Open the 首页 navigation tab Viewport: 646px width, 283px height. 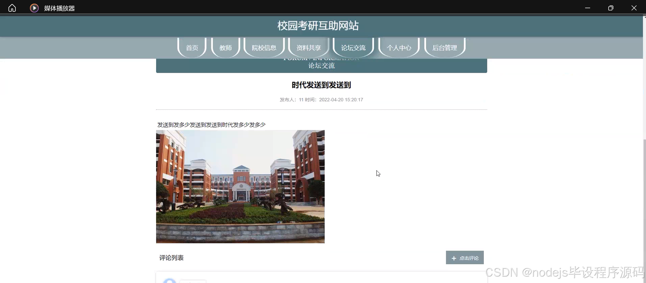[x=192, y=48]
